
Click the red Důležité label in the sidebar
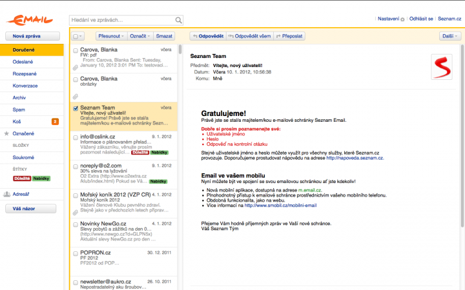[22, 179]
